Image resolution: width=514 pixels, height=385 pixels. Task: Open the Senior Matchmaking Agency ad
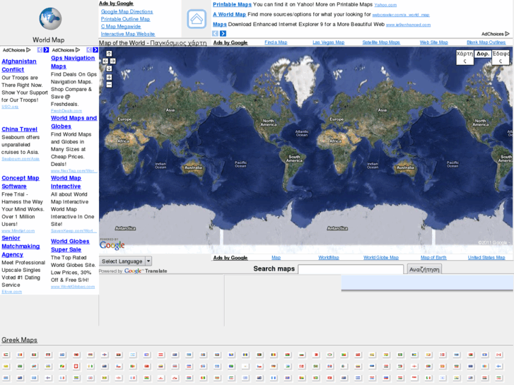(x=21, y=246)
